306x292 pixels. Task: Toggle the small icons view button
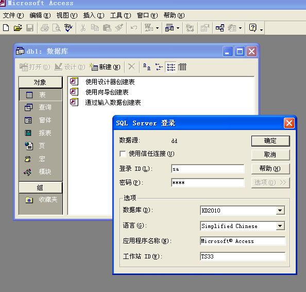coord(159,67)
